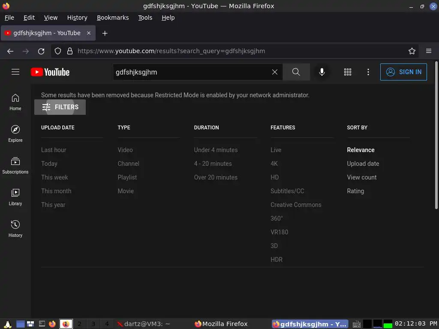Reload the page in Firefox

(41, 51)
